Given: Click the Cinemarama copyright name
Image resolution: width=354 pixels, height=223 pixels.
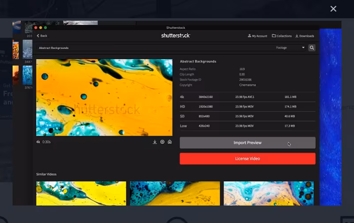Looking at the screenshot, I should point(247,85).
